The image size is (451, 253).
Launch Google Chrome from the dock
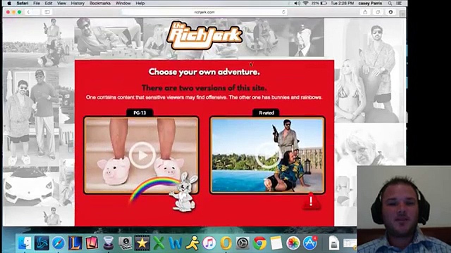[260, 243]
